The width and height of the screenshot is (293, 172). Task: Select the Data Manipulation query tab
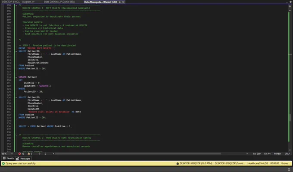pos(100,2)
